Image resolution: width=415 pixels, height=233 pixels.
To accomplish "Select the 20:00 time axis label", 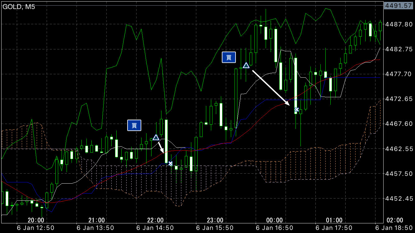I will 36,220.
